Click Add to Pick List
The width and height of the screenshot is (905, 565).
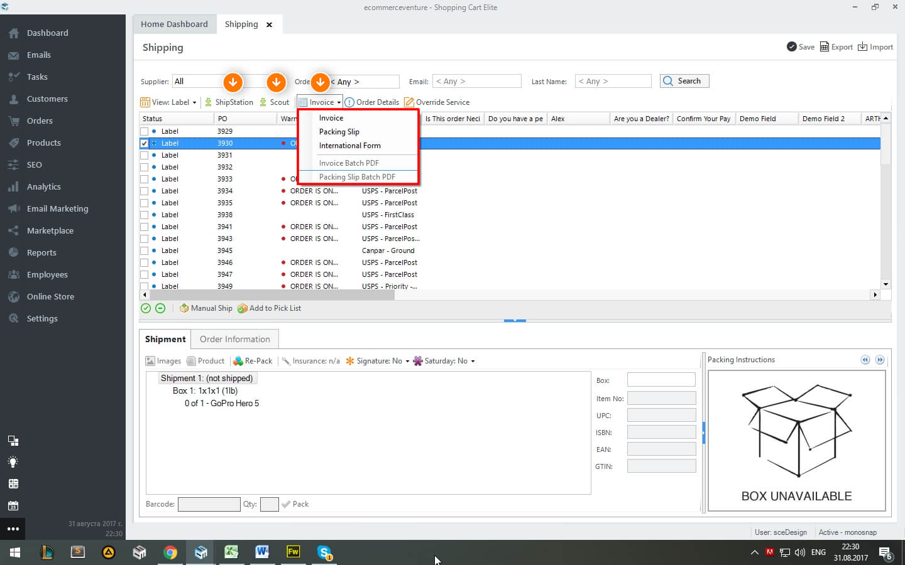click(x=270, y=308)
